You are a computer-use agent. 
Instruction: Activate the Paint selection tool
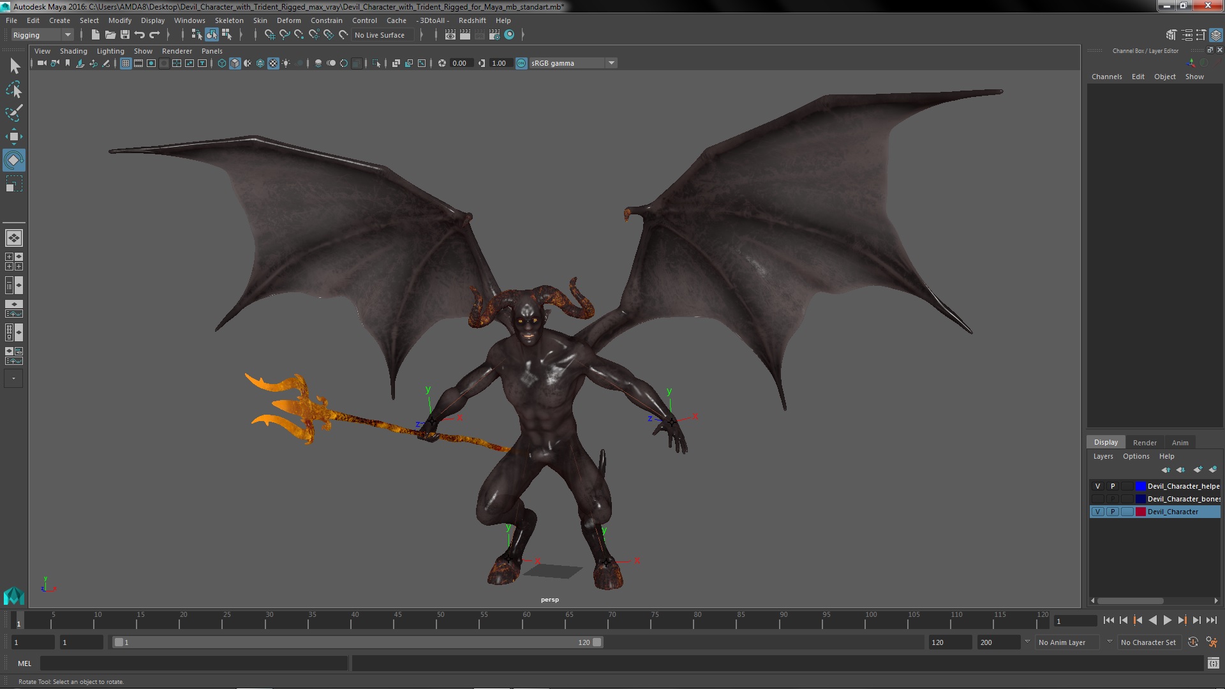[14, 113]
